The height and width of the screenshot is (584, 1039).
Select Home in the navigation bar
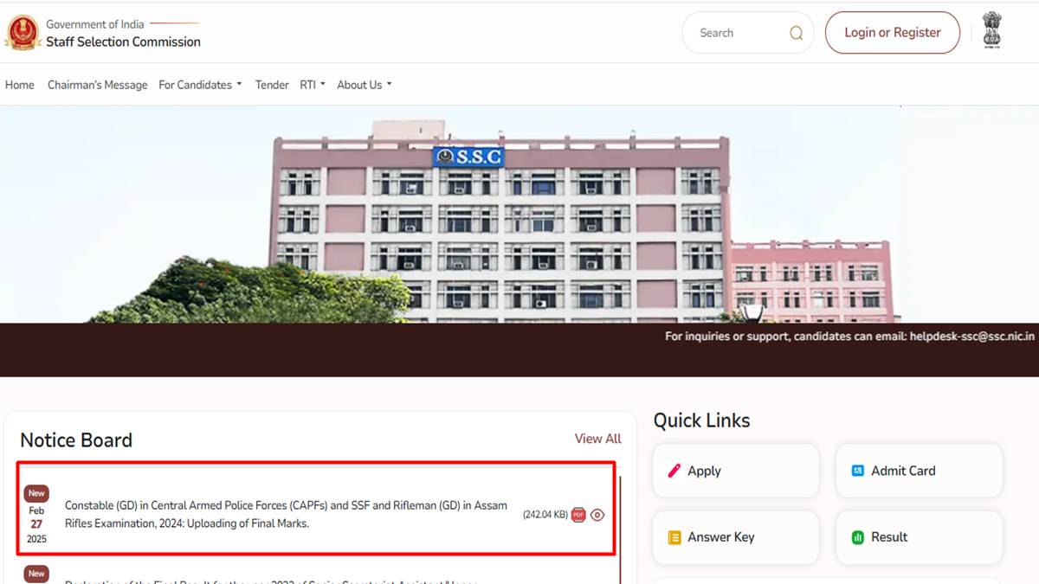pyautogui.click(x=19, y=85)
